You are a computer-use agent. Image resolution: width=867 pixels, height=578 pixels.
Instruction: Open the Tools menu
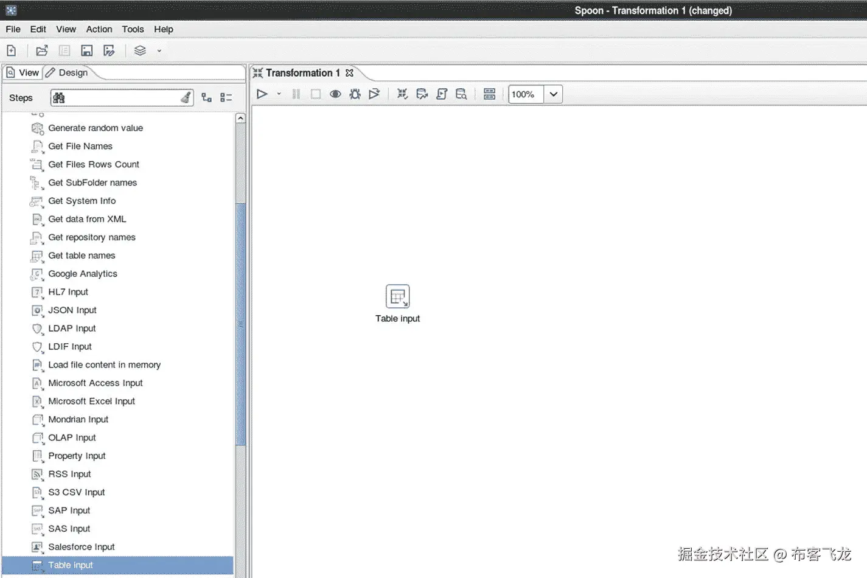point(133,29)
